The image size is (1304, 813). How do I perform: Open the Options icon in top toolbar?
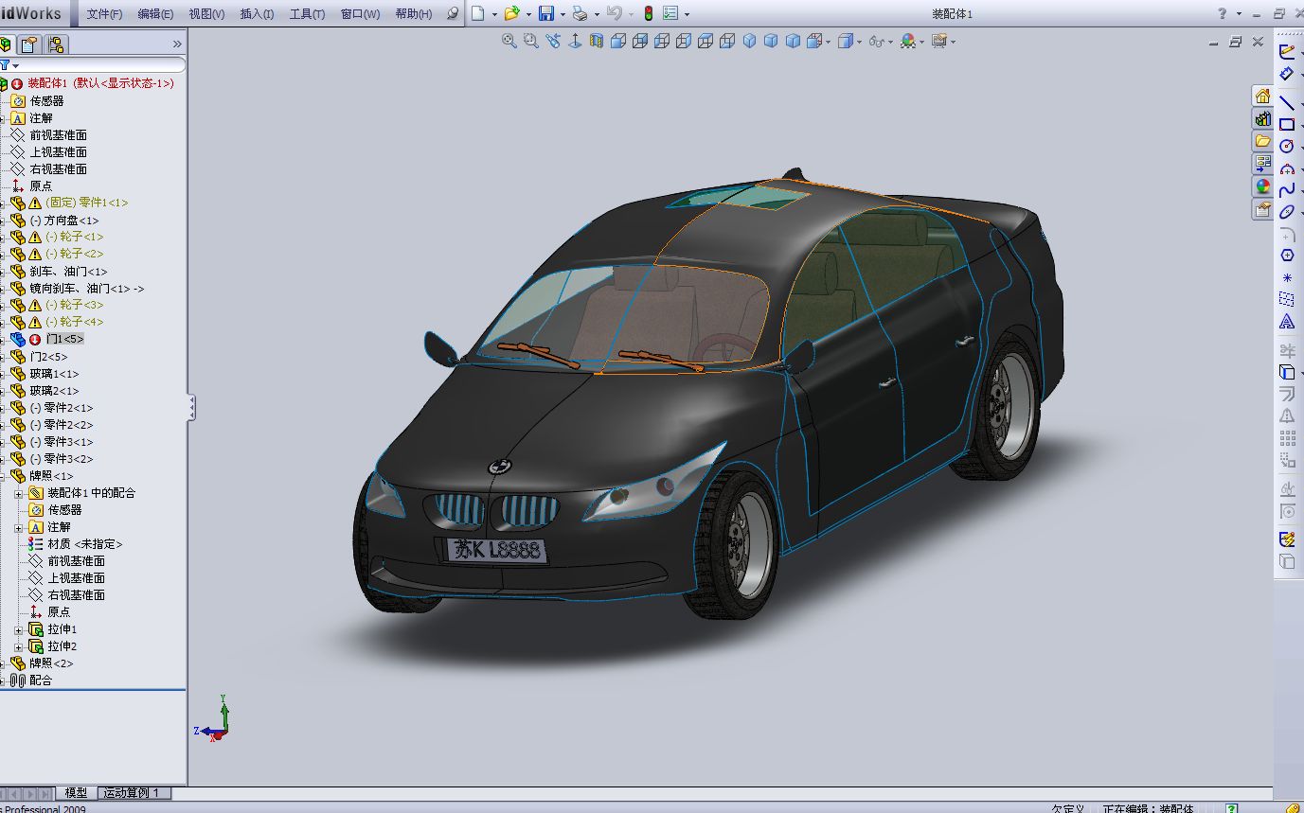(x=670, y=13)
